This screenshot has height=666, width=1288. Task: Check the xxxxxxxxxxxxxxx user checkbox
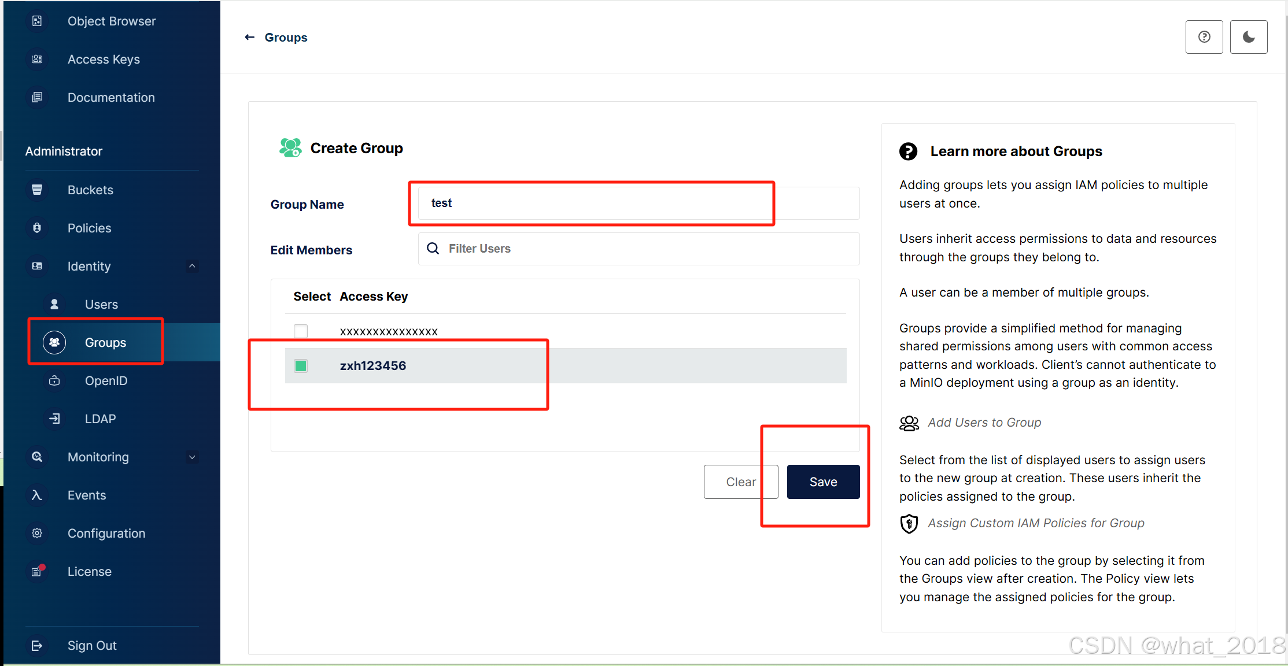coord(301,331)
